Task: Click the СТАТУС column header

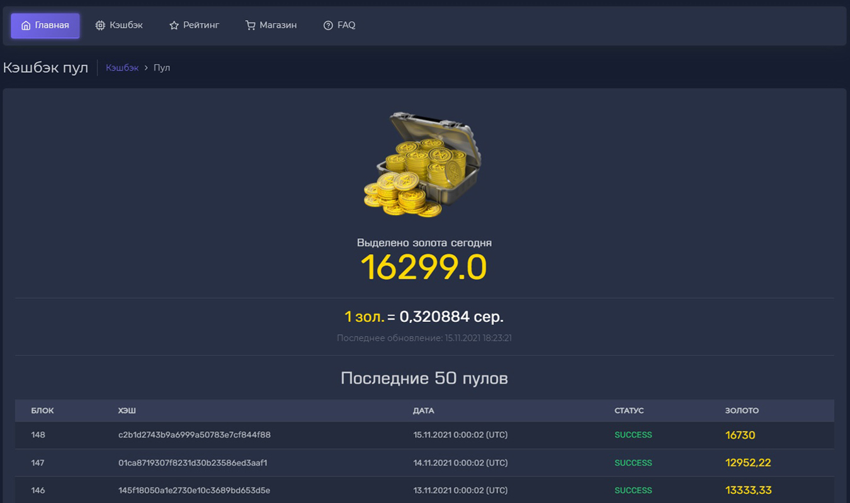Action: tap(629, 411)
